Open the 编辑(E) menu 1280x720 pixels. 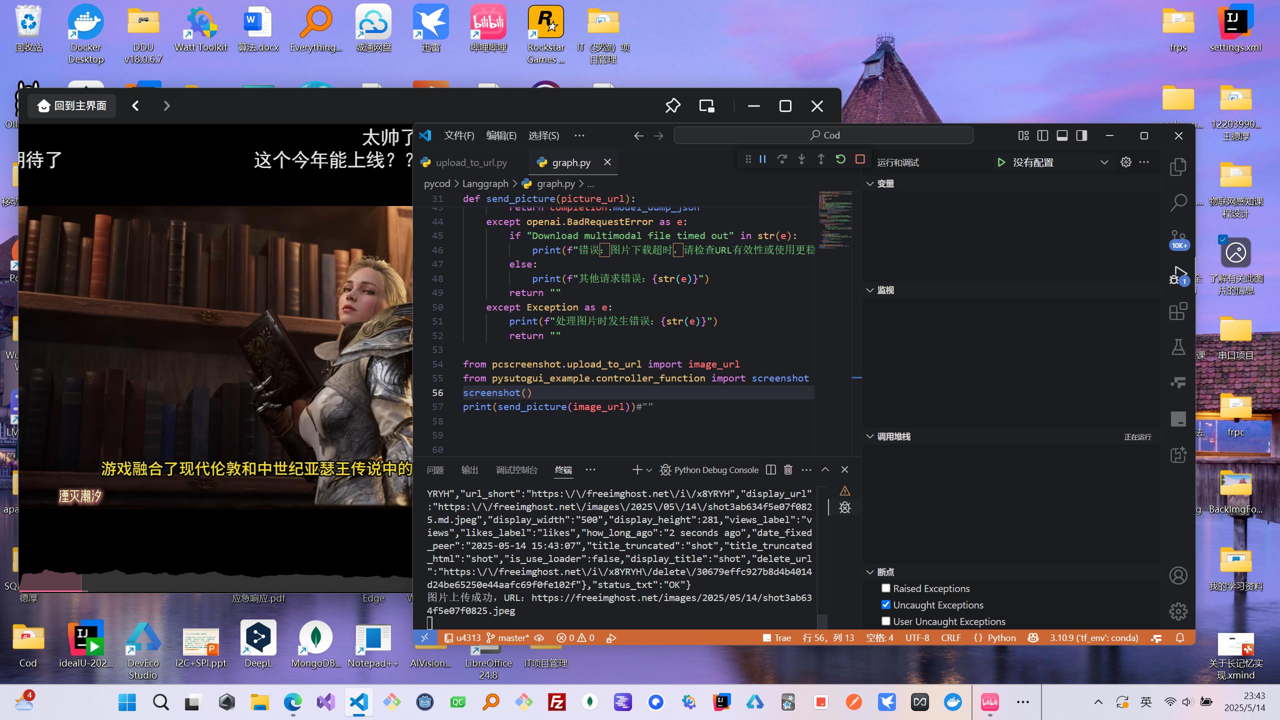pyautogui.click(x=501, y=135)
